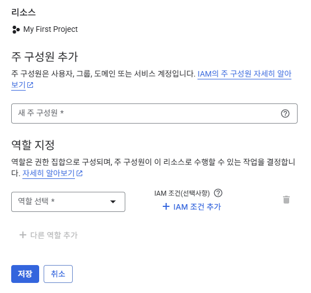The image size is (311, 293).
Task: Click the external-link icon after 보기
Action: click(x=30, y=85)
